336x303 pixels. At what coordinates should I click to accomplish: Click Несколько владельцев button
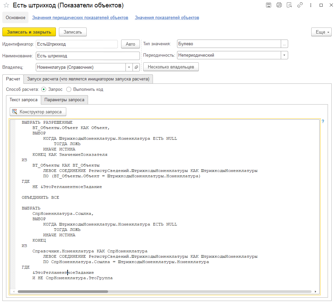tap(171, 67)
